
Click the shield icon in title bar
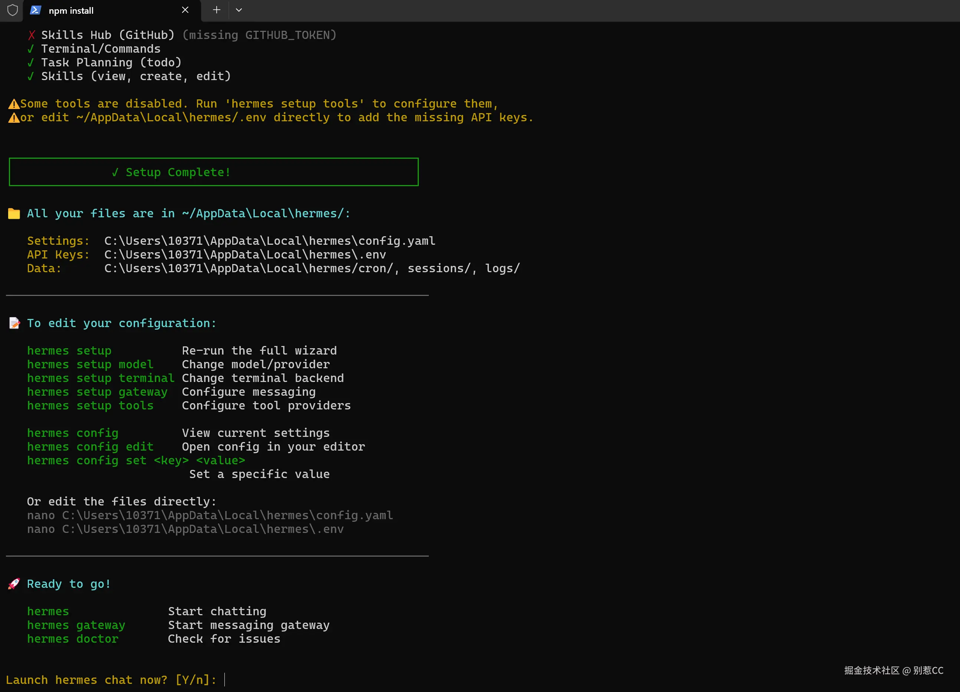(13, 10)
